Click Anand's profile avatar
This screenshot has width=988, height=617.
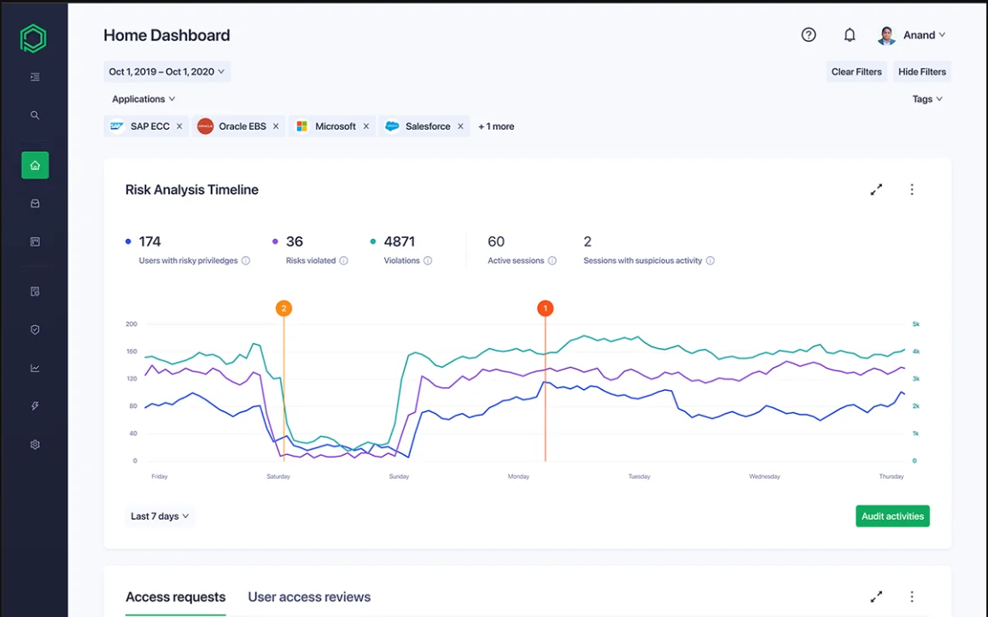[x=886, y=35]
